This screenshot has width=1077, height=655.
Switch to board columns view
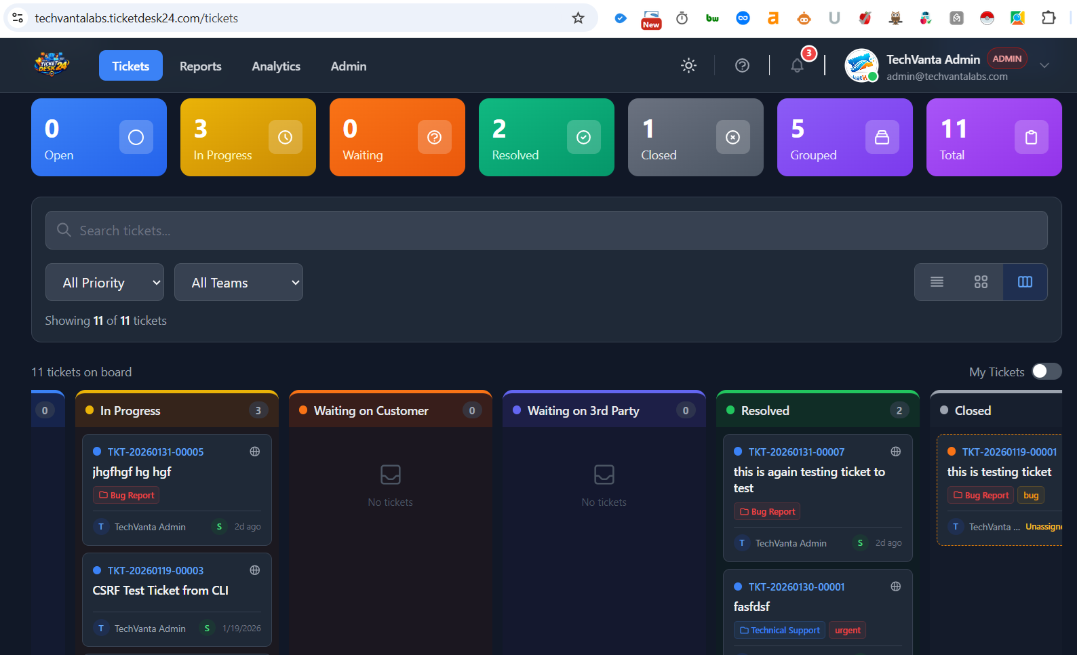pyautogui.click(x=1025, y=282)
